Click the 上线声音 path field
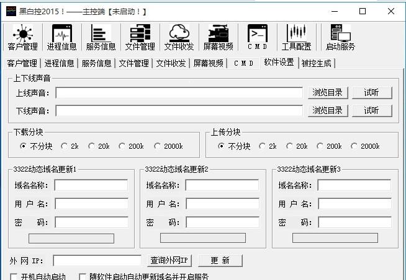 [179, 93]
